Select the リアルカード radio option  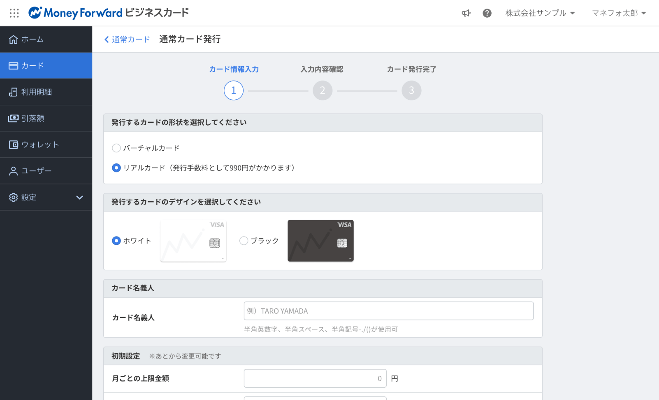[116, 168]
